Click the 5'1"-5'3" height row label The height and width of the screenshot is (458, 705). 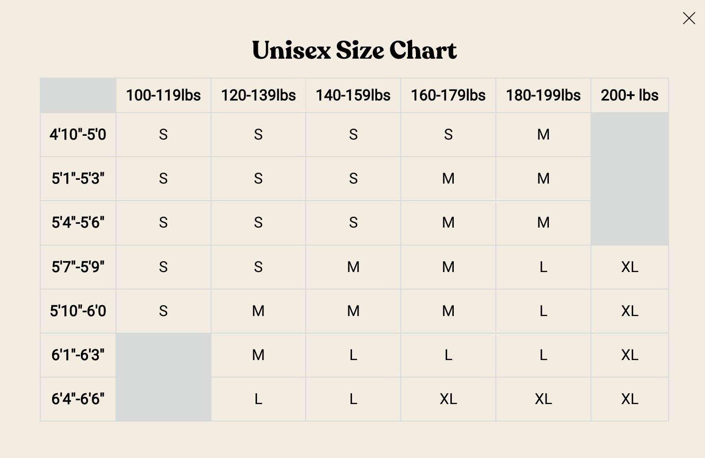pyautogui.click(x=78, y=179)
